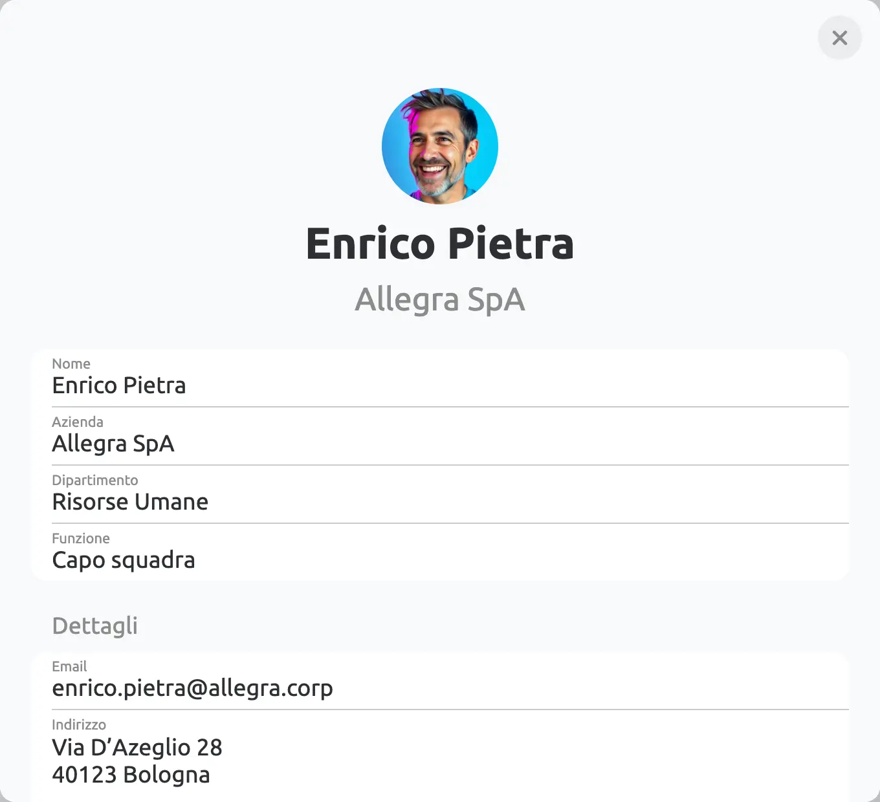Select the Funzione field Capo squadra
This screenshot has height=802, width=880.
pos(124,560)
